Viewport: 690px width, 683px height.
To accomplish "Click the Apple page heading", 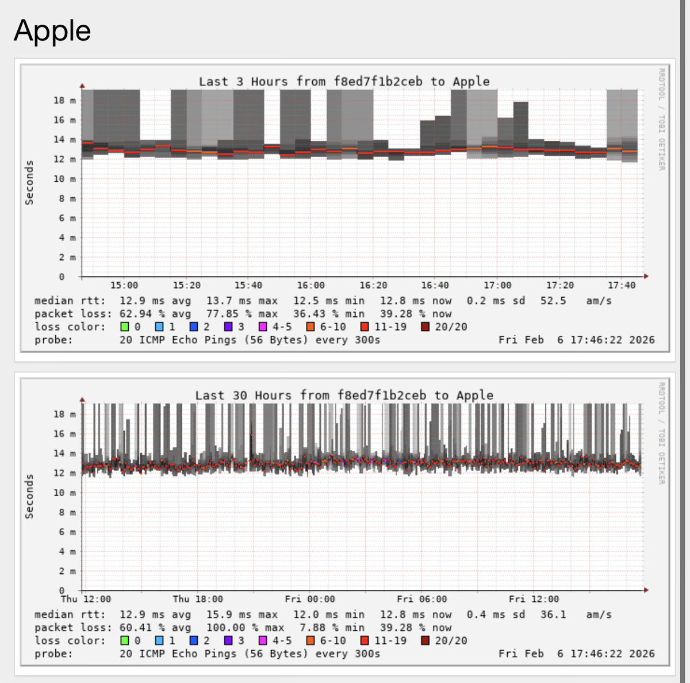I will 52,30.
